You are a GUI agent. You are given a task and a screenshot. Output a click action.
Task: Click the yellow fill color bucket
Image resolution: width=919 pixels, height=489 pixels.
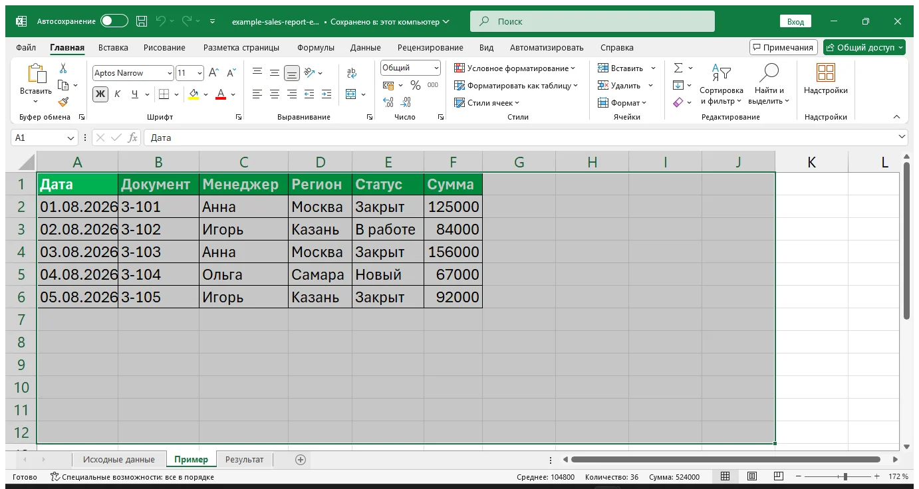[x=194, y=94]
